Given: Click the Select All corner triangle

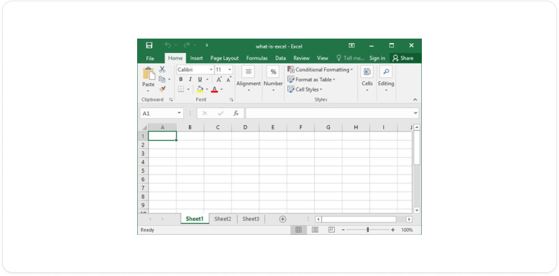Looking at the screenshot, I should click(x=144, y=128).
